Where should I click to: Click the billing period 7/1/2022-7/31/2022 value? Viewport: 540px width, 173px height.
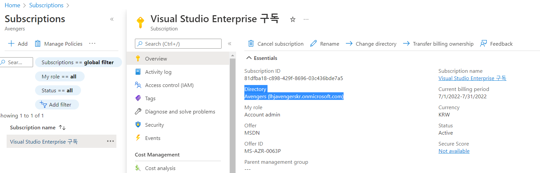pos(463,97)
